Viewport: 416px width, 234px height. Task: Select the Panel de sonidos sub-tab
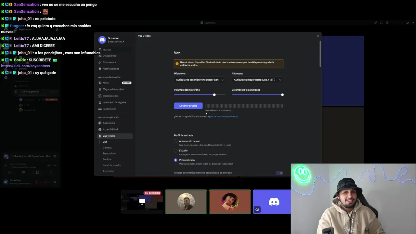point(112,165)
